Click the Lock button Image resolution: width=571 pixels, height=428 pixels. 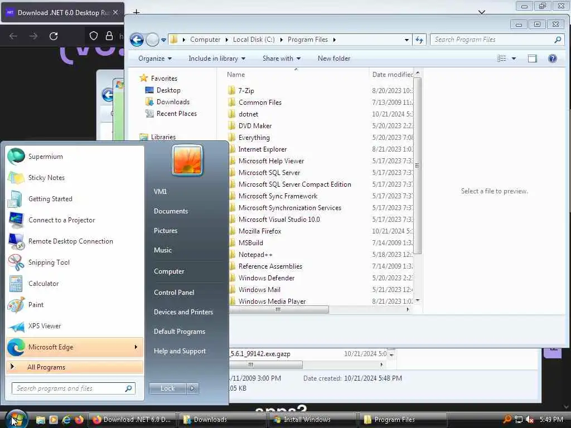pos(167,388)
